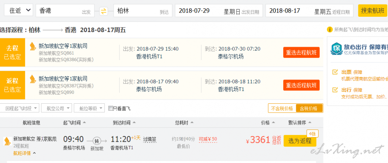
Task: Click the yellow info icon about local times
Action: click(330, 30)
